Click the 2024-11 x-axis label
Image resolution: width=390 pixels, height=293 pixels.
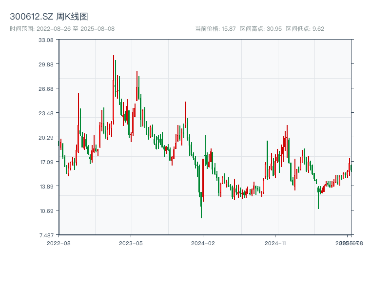(276, 243)
